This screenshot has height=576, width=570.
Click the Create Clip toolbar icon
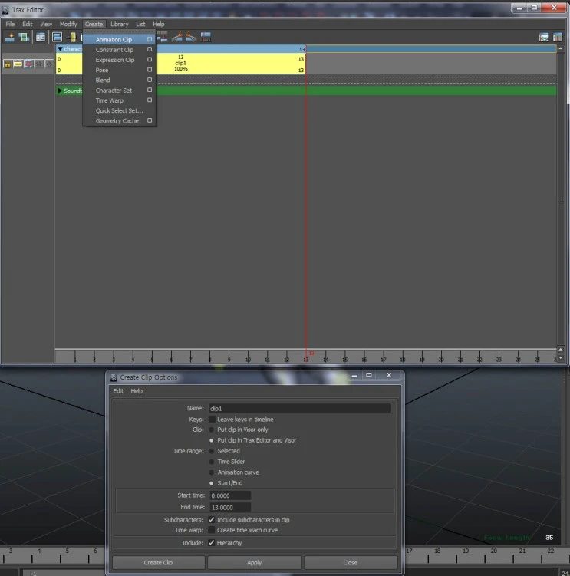click(9, 37)
